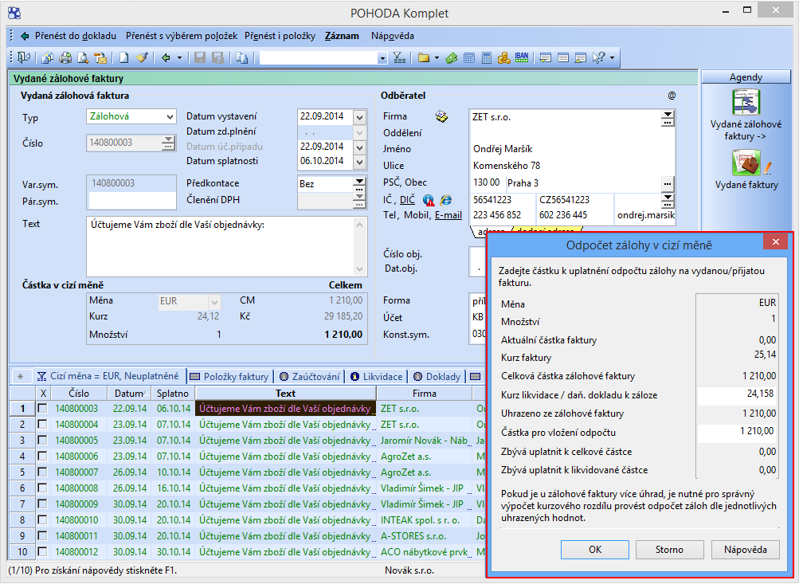Click the Částka pro vložení odpočtu field
Viewport: 799px width, 584px height.
pos(737,432)
